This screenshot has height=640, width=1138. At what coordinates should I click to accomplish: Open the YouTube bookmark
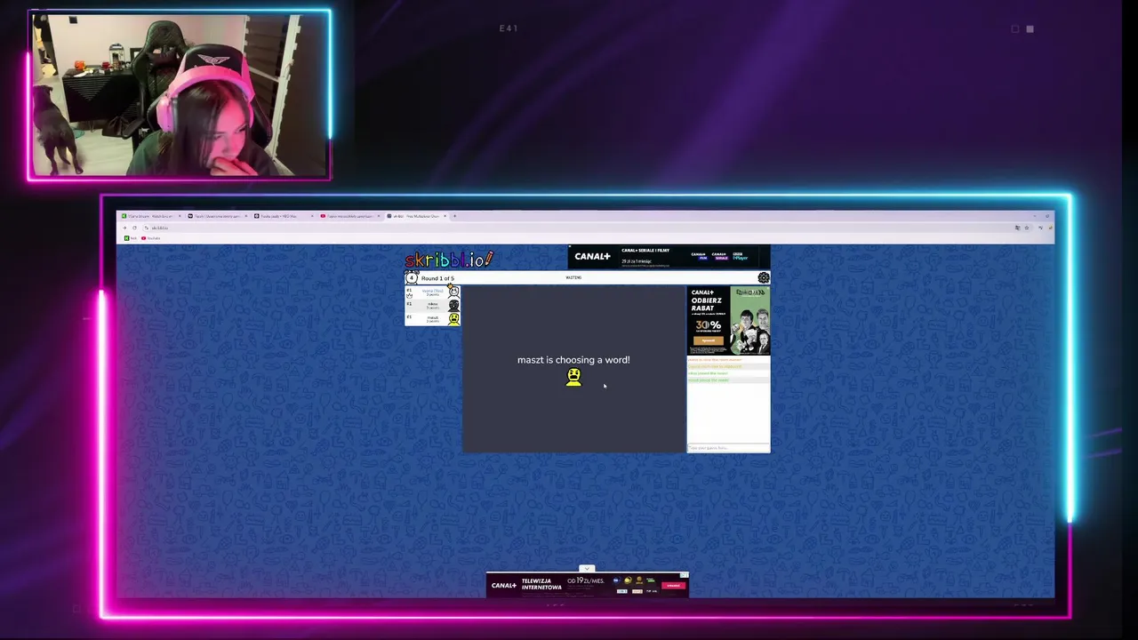click(x=151, y=238)
